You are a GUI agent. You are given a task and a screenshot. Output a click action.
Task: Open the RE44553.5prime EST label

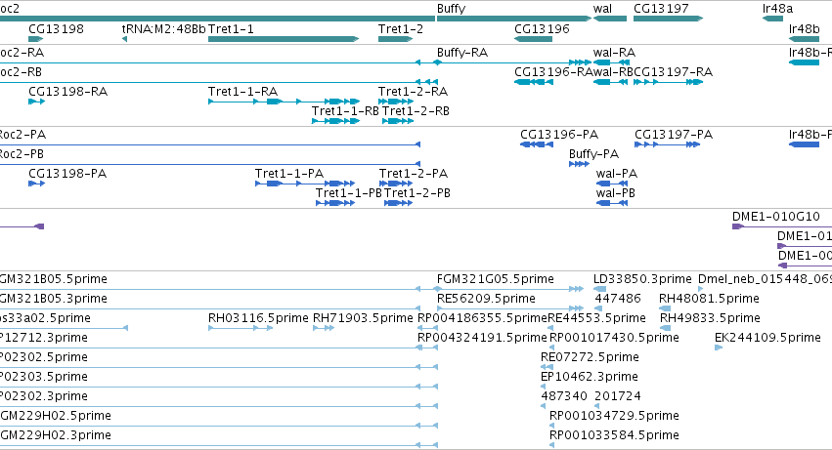pyautogui.click(x=597, y=318)
